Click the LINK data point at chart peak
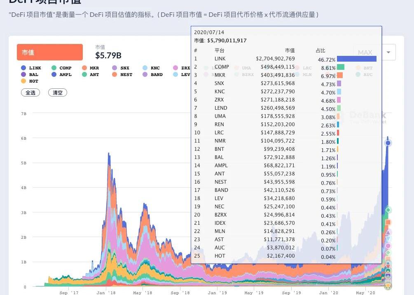 (388, 143)
